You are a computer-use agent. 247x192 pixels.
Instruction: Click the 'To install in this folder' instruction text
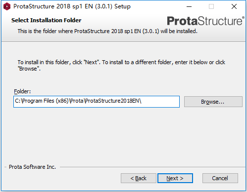click(x=121, y=65)
